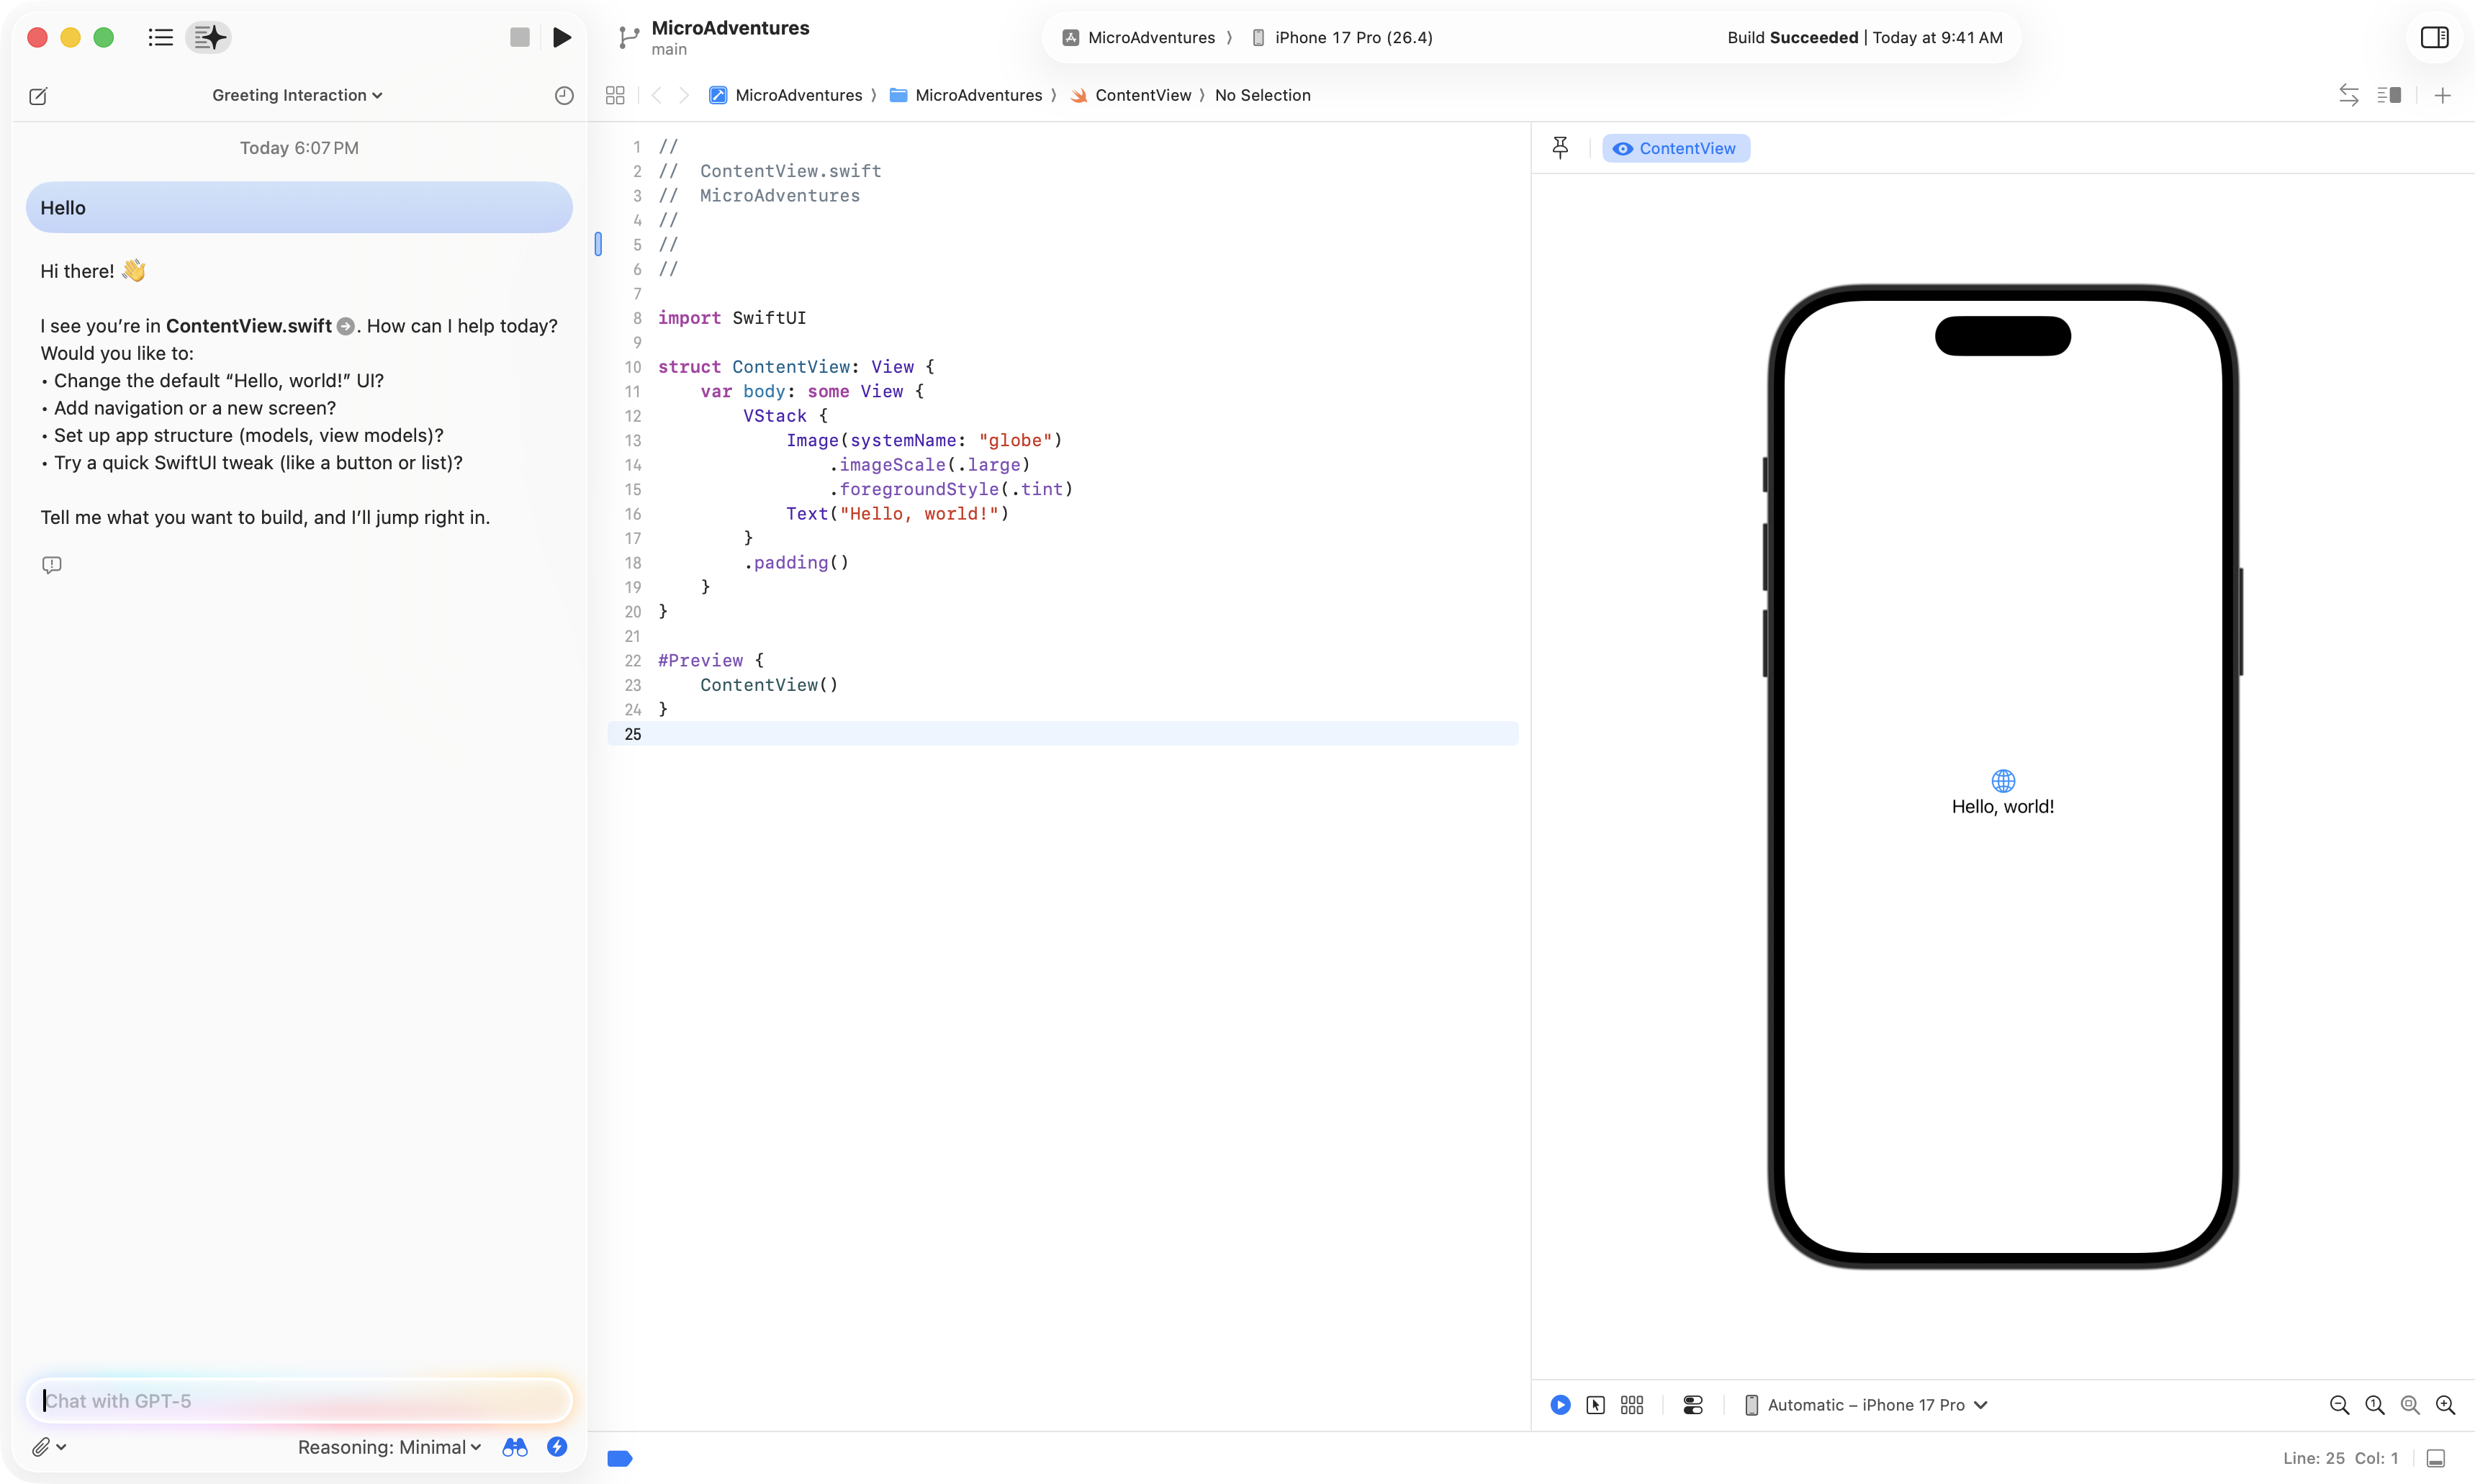The width and height of the screenshot is (2475, 1484).
Task: Select the MicroAdventures folder breadcrumb
Action: 966,95
